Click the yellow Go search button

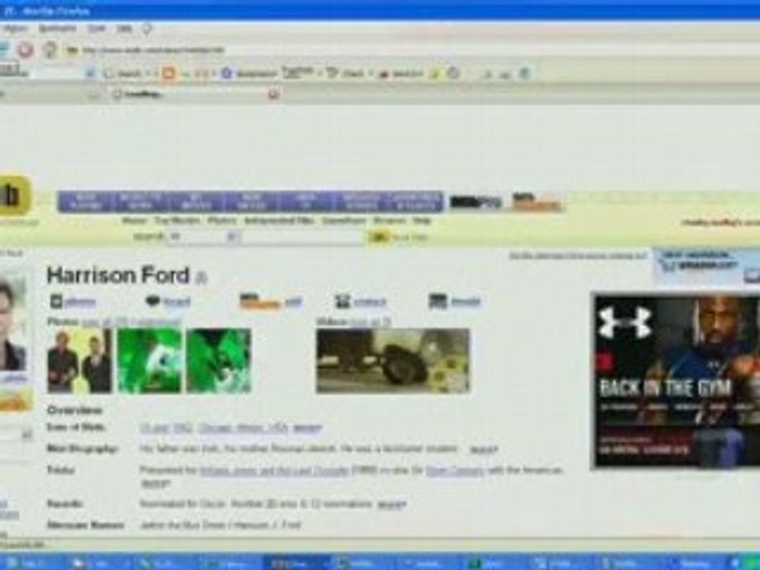[x=378, y=237]
